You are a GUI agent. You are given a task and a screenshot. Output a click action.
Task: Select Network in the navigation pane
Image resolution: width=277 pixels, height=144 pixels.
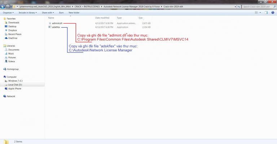tap(11, 96)
